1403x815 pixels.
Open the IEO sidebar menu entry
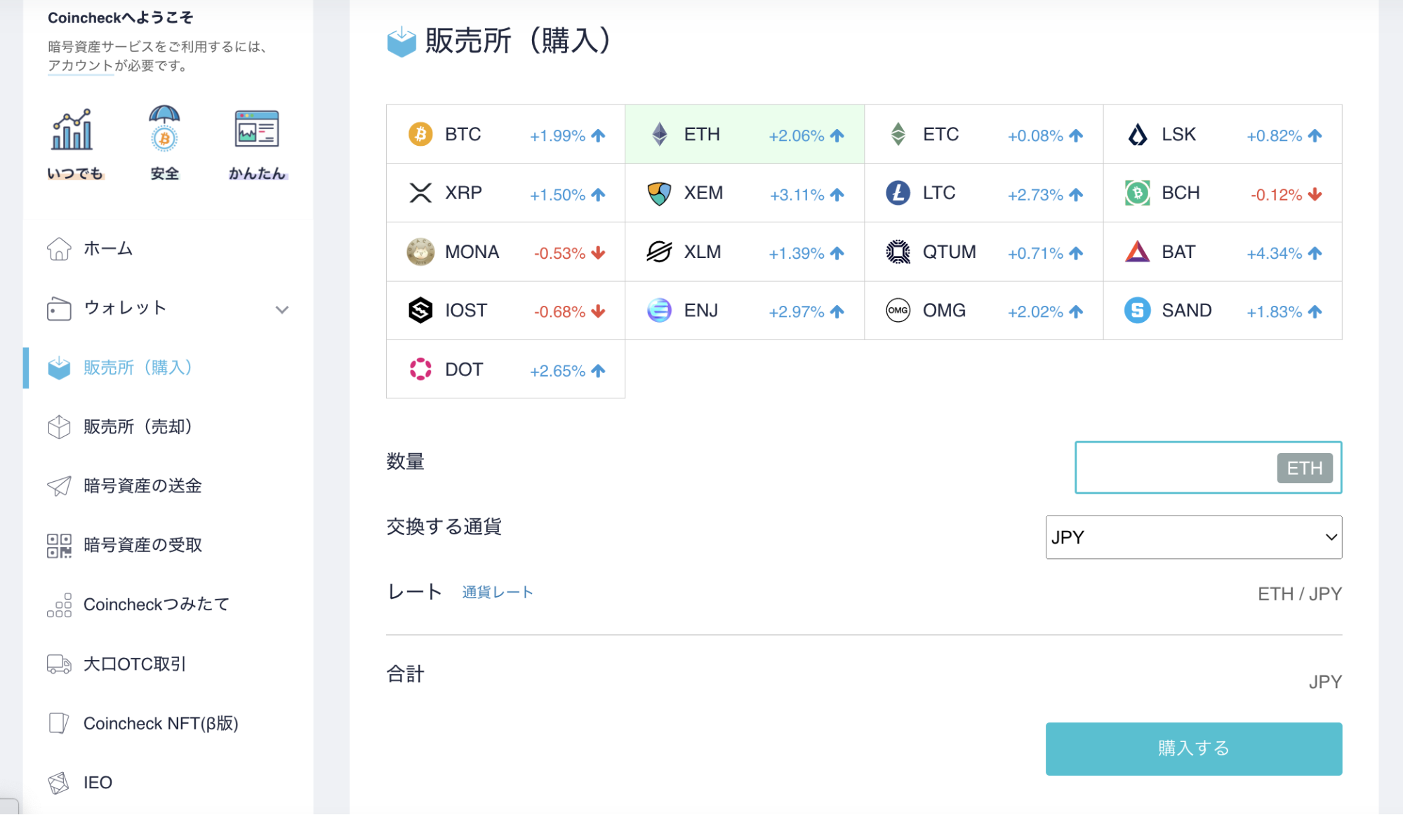tap(98, 782)
